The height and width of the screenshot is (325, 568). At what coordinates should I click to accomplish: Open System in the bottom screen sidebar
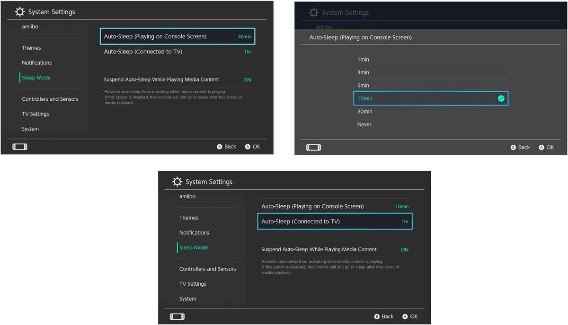click(188, 299)
